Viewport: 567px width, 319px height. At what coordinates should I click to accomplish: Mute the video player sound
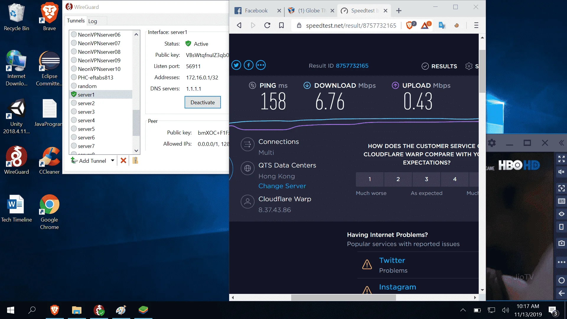point(561,172)
